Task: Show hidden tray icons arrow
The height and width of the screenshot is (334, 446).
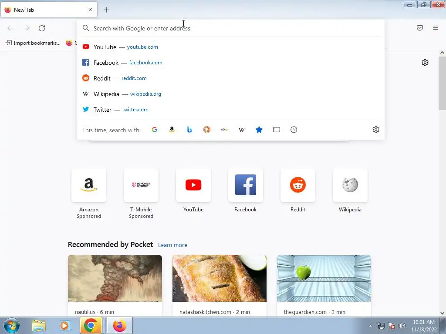Action: [x=370, y=326]
